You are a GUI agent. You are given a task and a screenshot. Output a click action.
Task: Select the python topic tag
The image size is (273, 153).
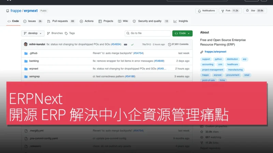click(x=218, y=59)
